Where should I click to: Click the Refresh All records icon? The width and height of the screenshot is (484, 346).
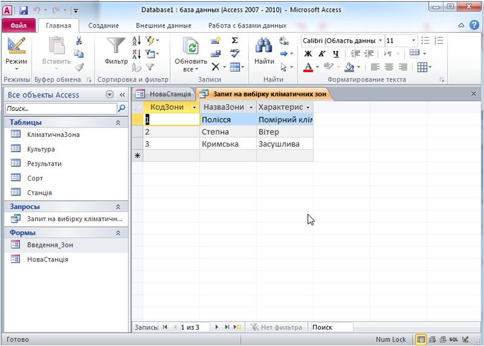click(x=191, y=47)
